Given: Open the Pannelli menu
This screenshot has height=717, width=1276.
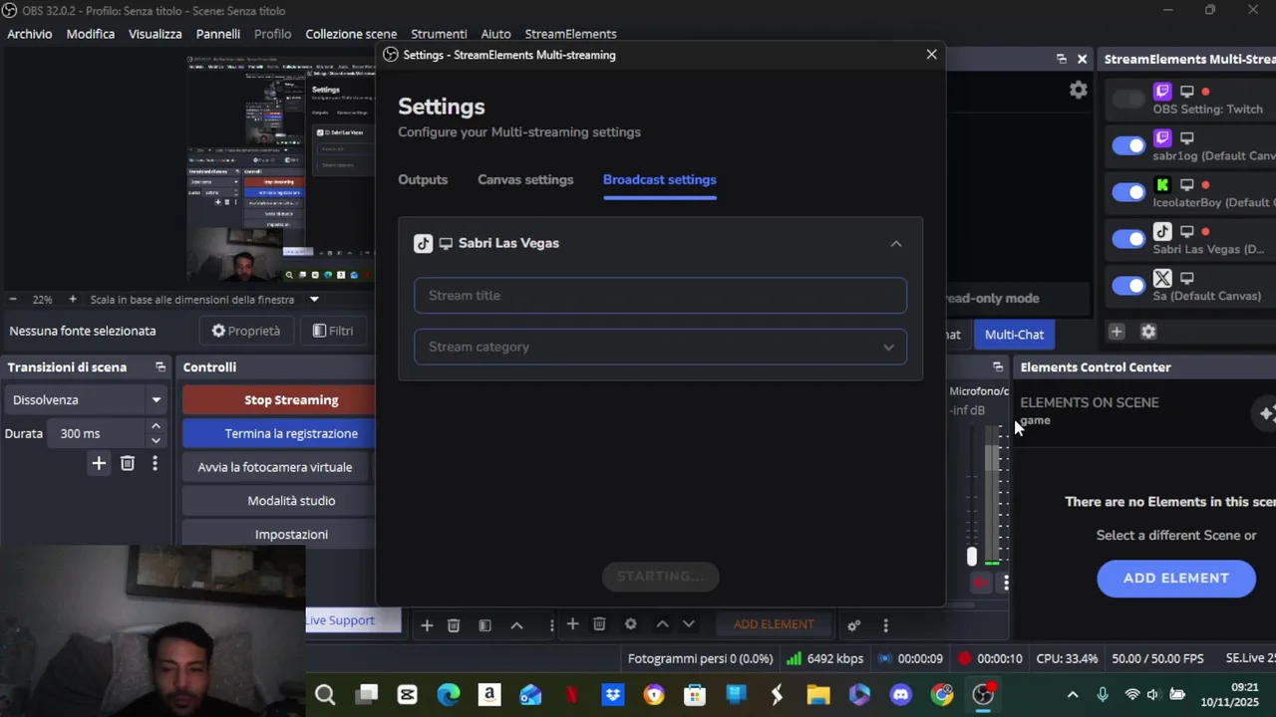Looking at the screenshot, I should [x=218, y=34].
